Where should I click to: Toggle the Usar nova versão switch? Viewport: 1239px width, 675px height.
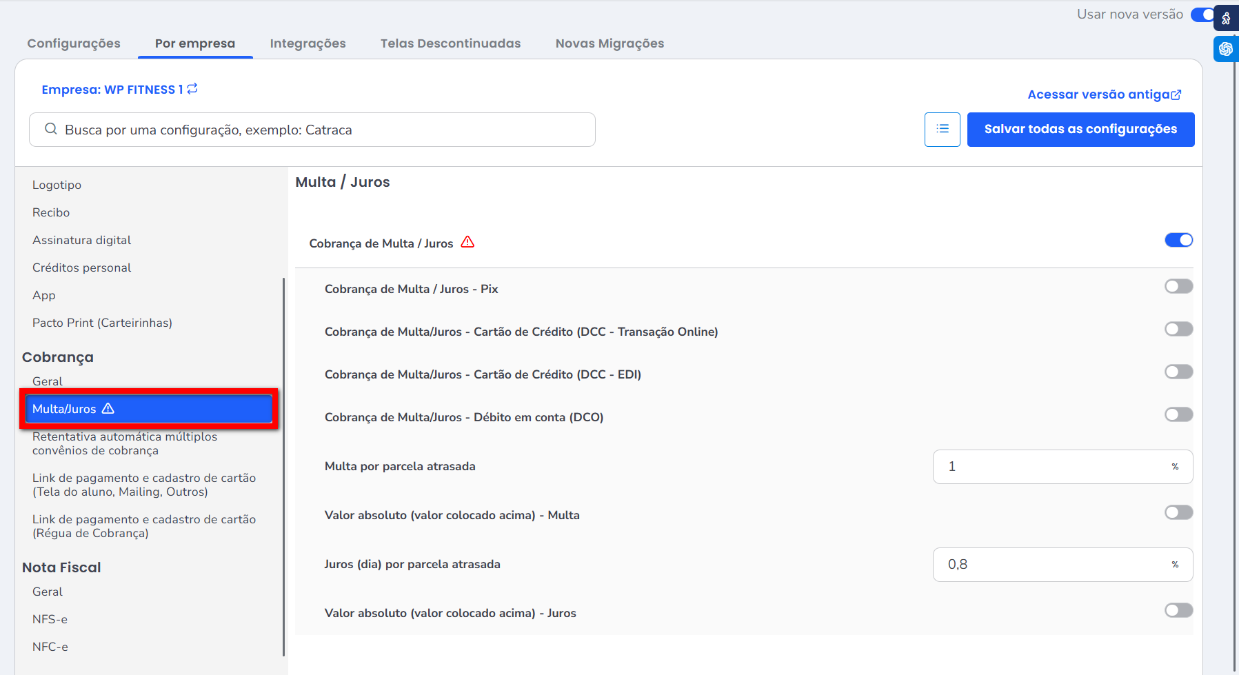pos(1202,14)
